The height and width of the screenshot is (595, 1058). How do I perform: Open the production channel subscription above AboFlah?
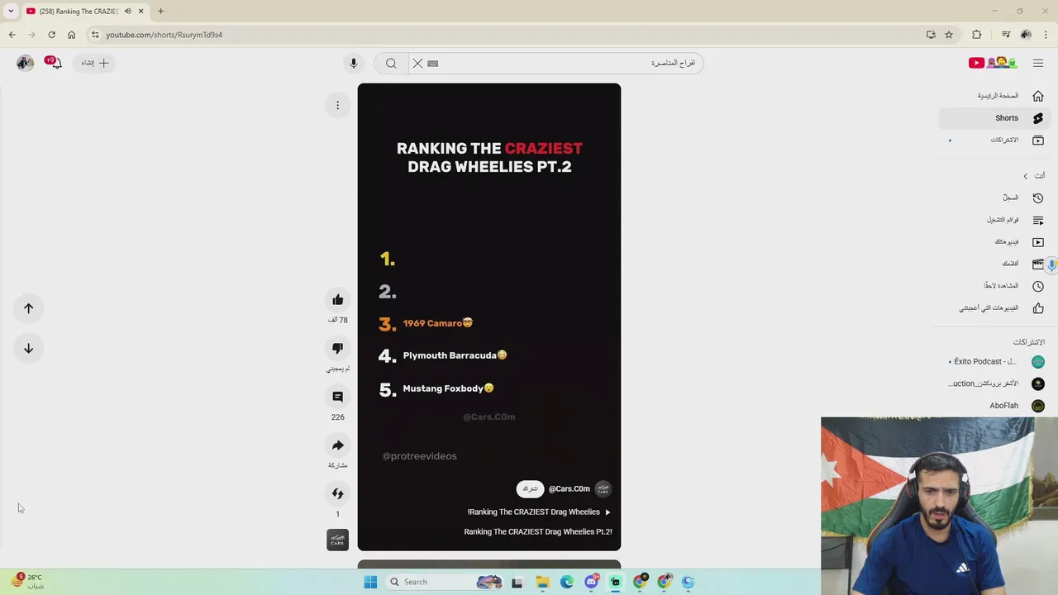pos(995,383)
